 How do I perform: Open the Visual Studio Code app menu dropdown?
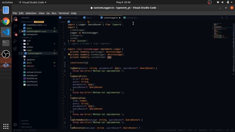(x=33, y=2)
